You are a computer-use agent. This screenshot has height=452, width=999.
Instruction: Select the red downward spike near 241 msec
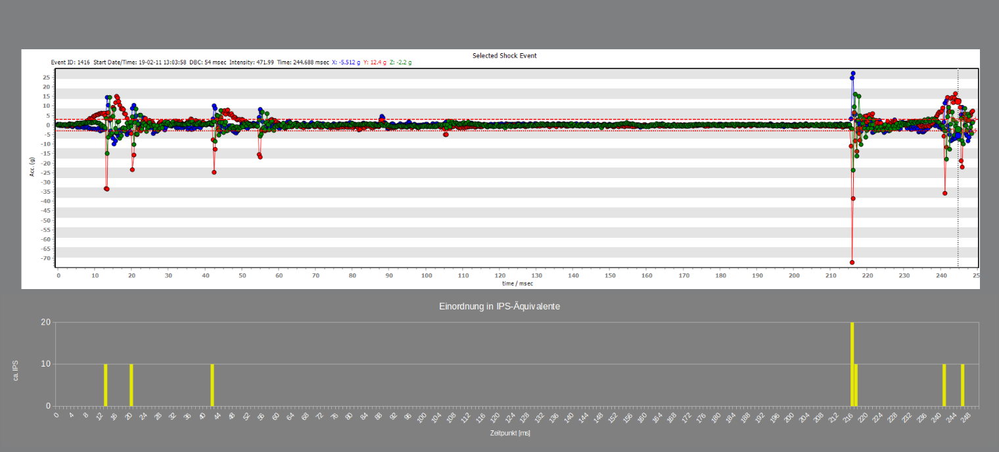pos(945,193)
